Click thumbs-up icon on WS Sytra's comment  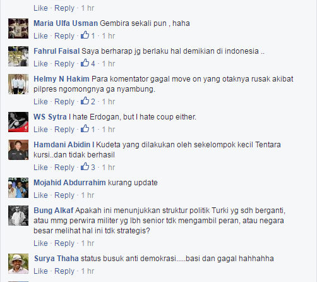click(85, 128)
